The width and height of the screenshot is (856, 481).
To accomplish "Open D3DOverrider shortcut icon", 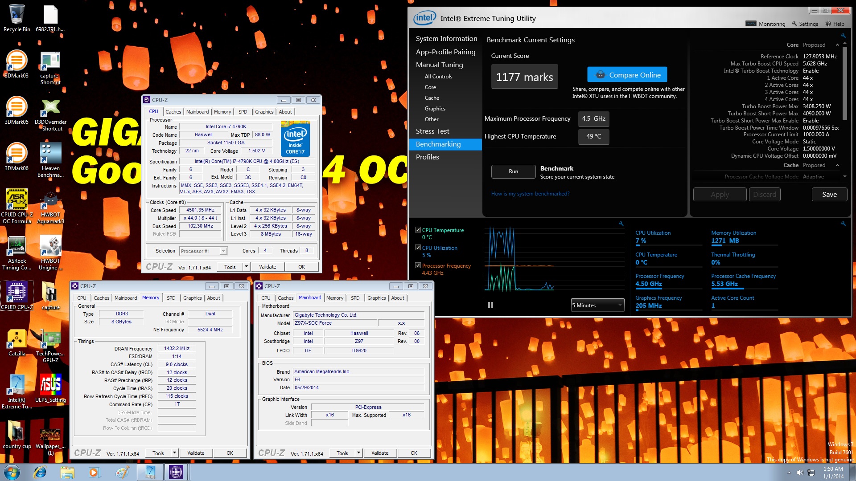I will pos(50,114).
